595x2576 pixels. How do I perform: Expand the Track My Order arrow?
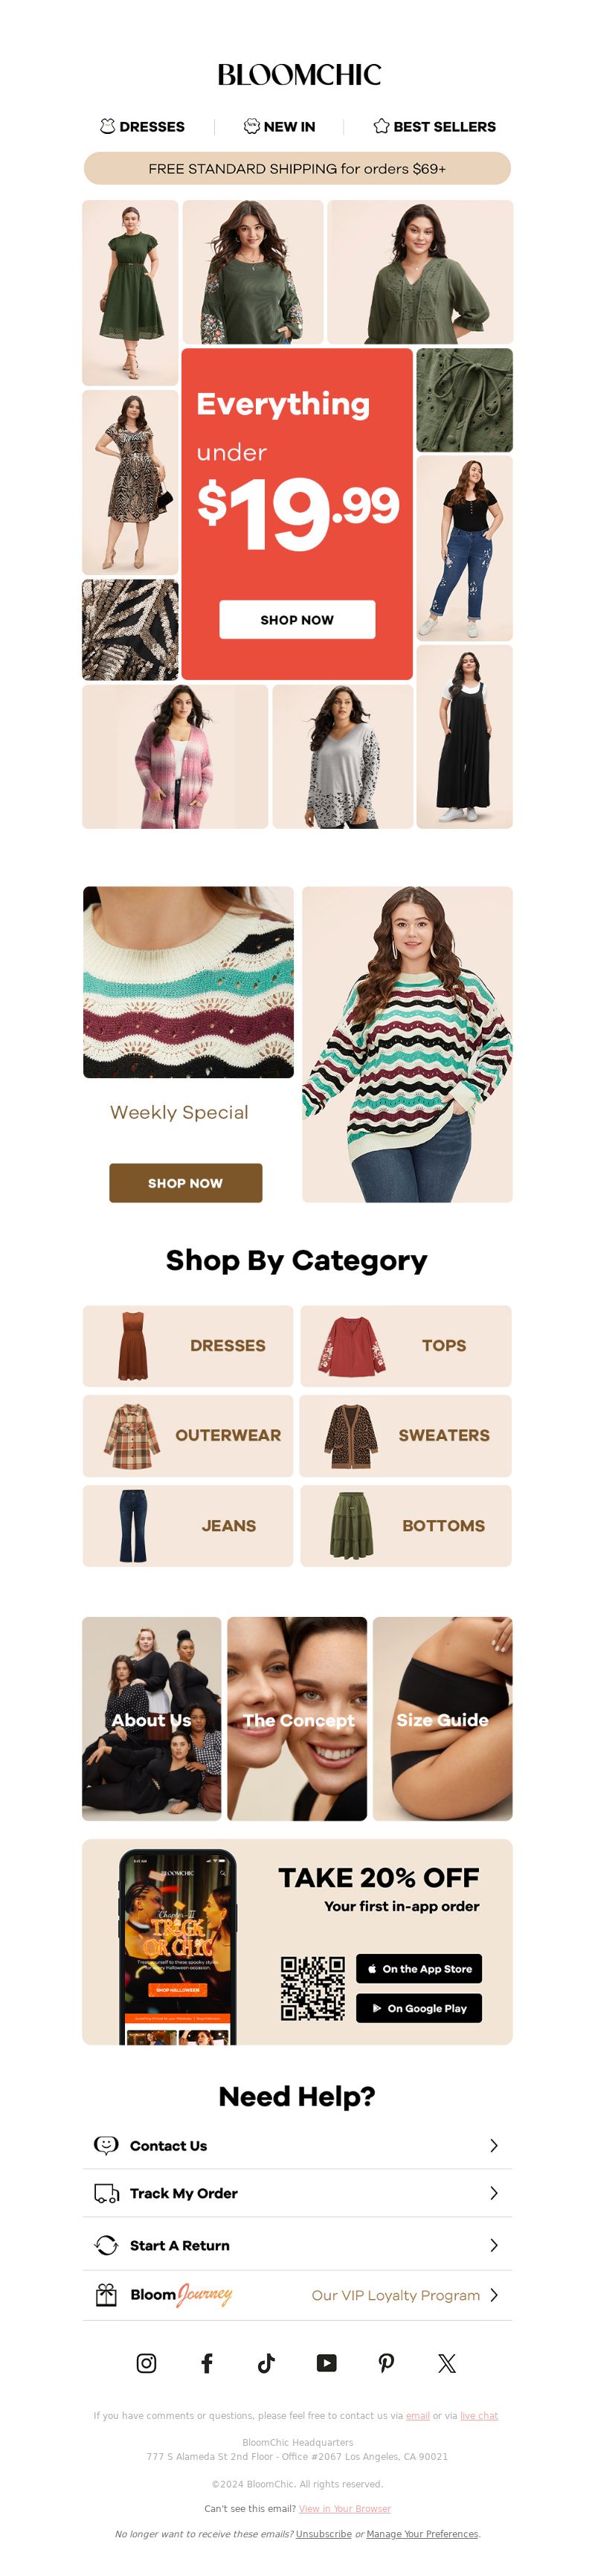click(494, 2193)
